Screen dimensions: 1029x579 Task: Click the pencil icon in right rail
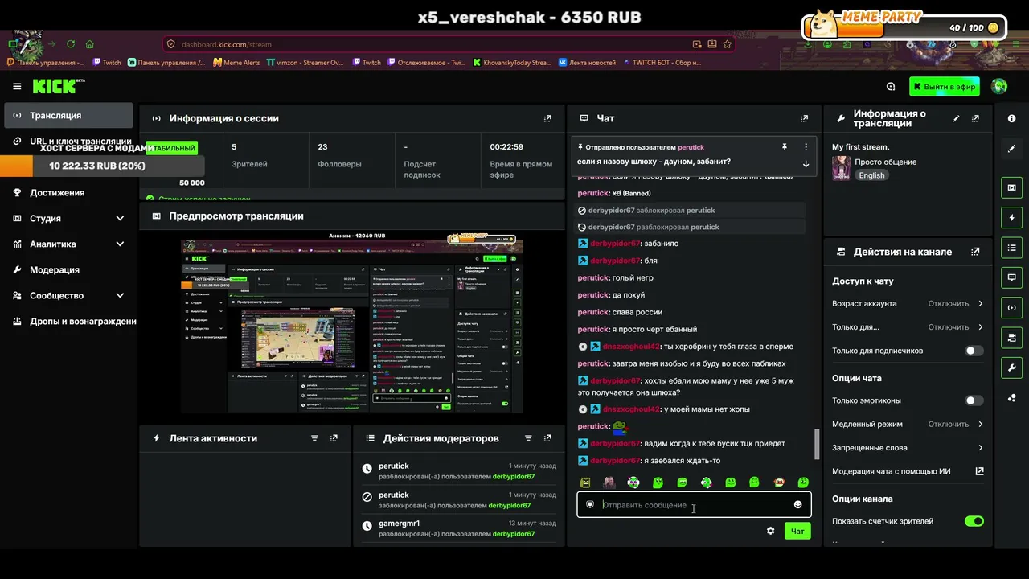coord(1011,149)
